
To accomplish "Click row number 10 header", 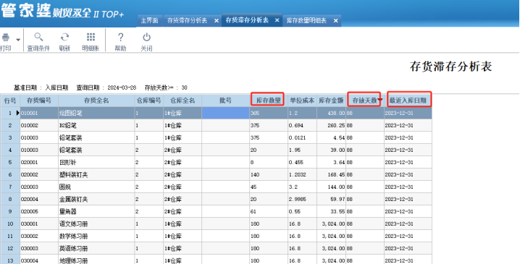I will point(10,224).
